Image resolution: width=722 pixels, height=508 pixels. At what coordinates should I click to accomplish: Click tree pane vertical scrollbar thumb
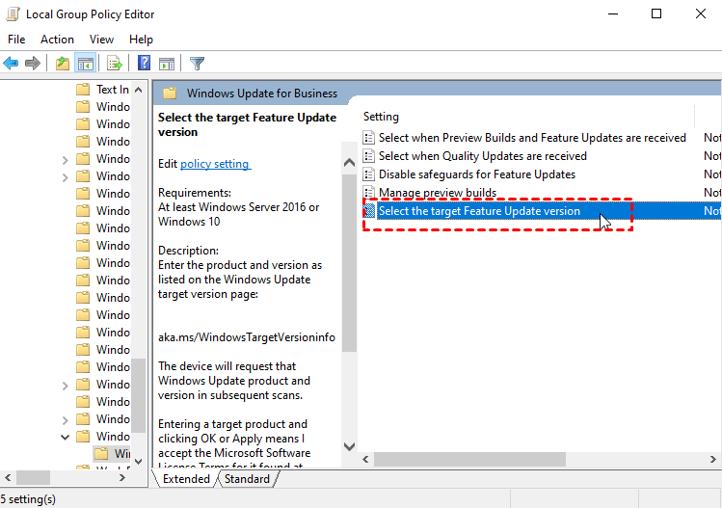138,396
